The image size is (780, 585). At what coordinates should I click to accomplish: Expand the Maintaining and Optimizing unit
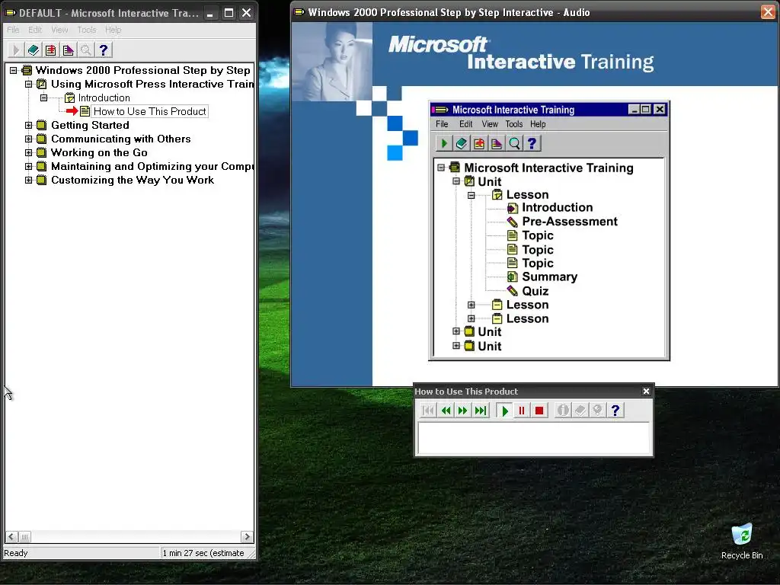(x=29, y=166)
